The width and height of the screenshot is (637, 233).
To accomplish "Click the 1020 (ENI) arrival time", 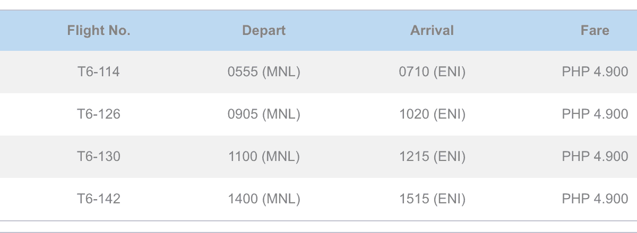I will click(432, 114).
